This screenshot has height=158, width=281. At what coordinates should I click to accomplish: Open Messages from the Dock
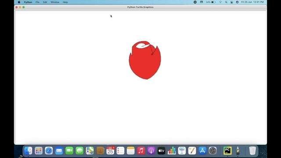(79, 151)
